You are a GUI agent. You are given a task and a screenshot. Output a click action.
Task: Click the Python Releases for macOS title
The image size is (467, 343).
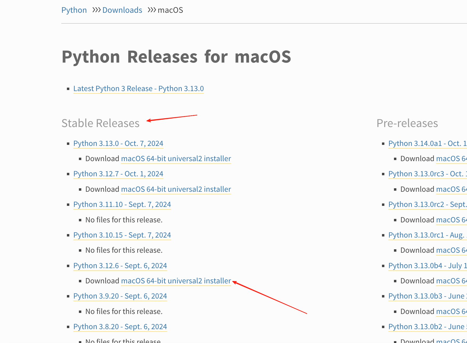[176, 56]
